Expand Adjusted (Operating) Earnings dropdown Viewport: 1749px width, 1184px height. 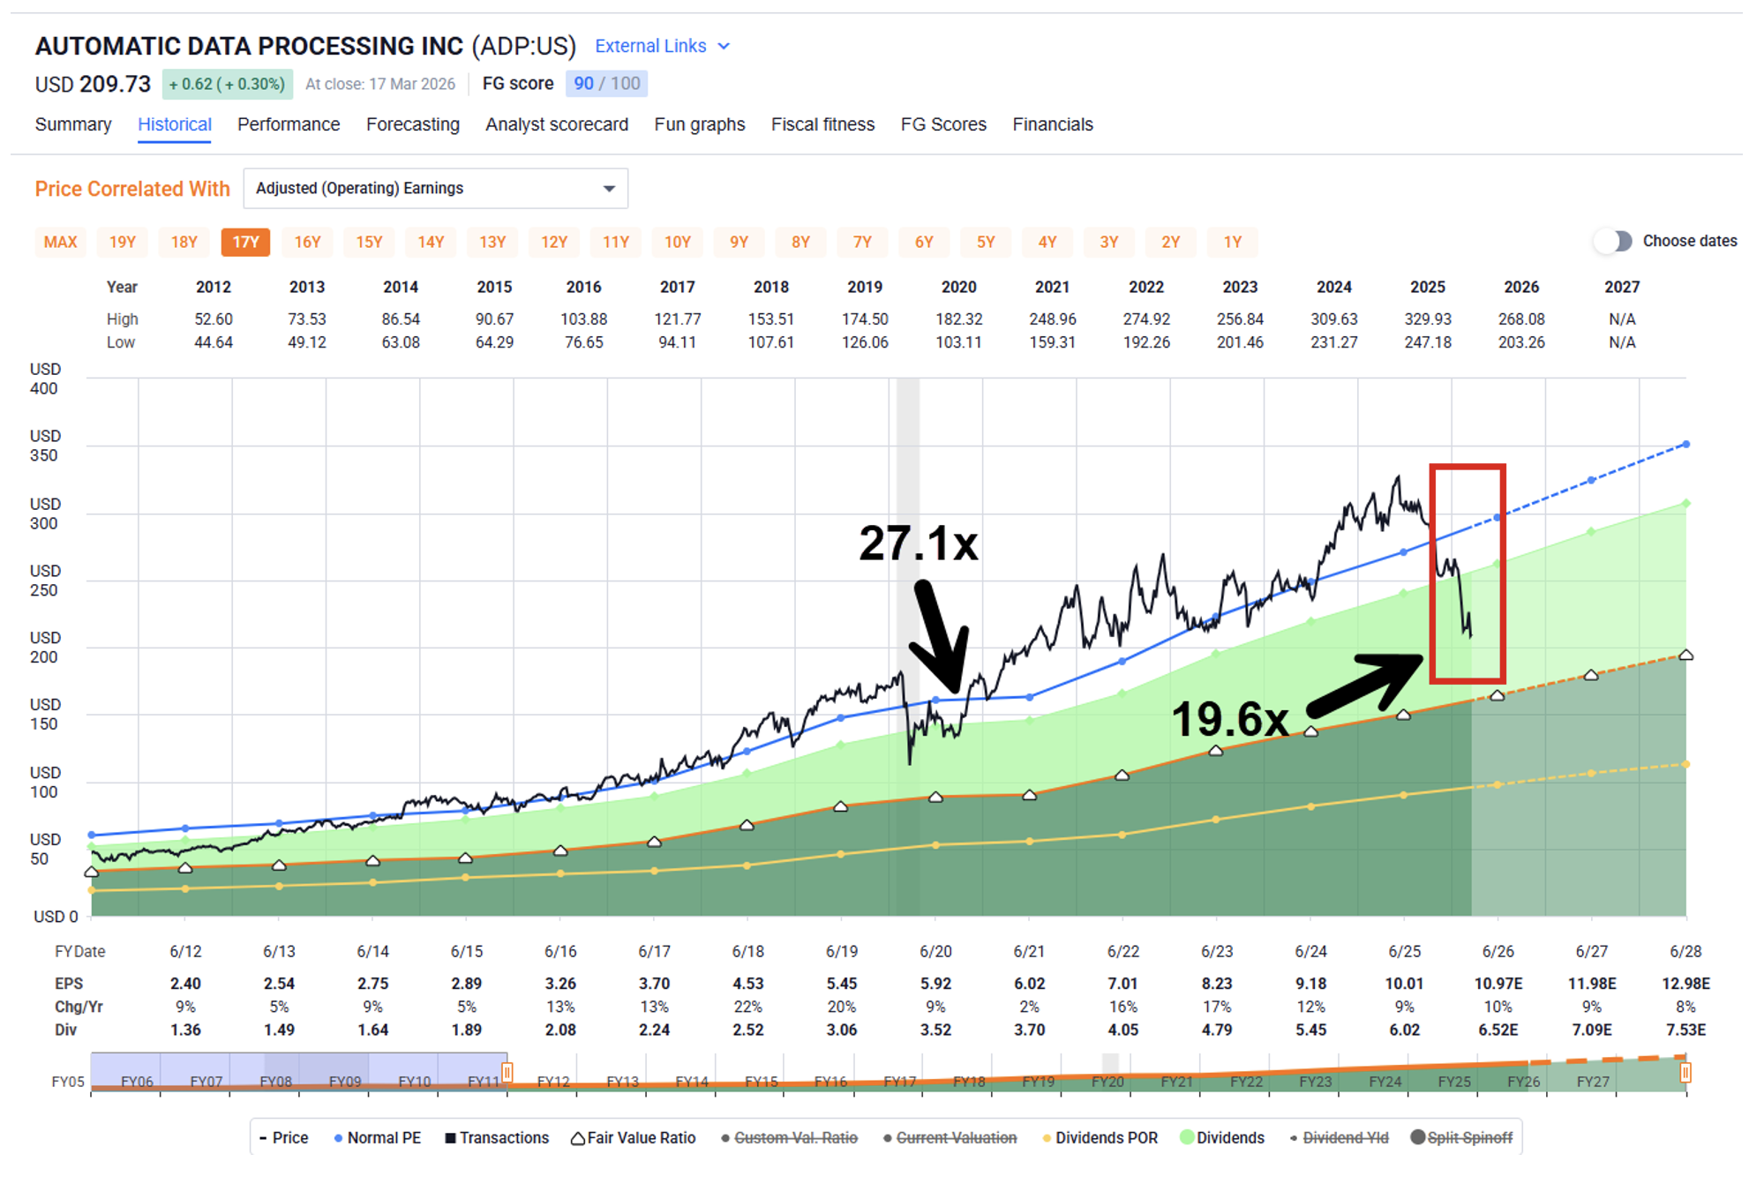(435, 189)
